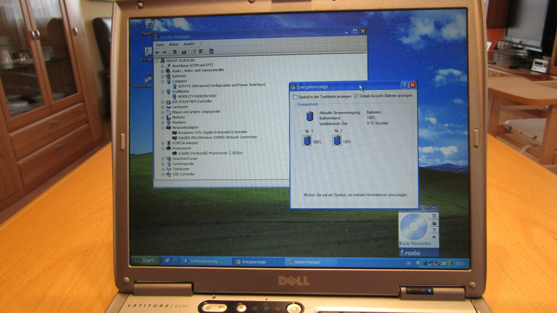Maximize the Geräte-Manager window
This screenshot has width=557, height=313.
tap(355, 31)
